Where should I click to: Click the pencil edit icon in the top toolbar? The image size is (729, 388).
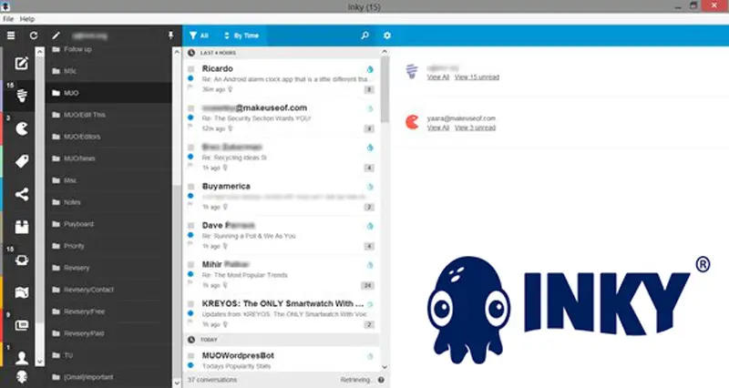(x=56, y=36)
